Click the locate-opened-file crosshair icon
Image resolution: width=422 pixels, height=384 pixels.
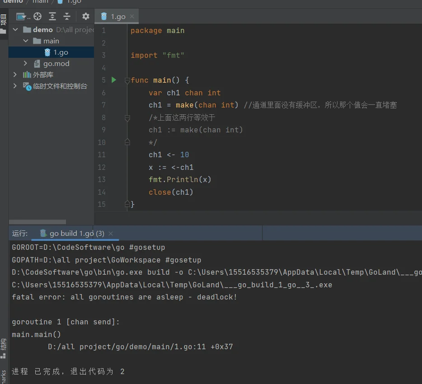point(38,17)
